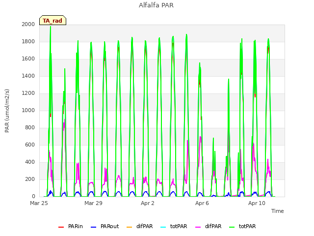The width and height of the screenshot is (314, 236).
Task: Click the y-axis label PAR (umol/m2/s)
Action: (7, 111)
